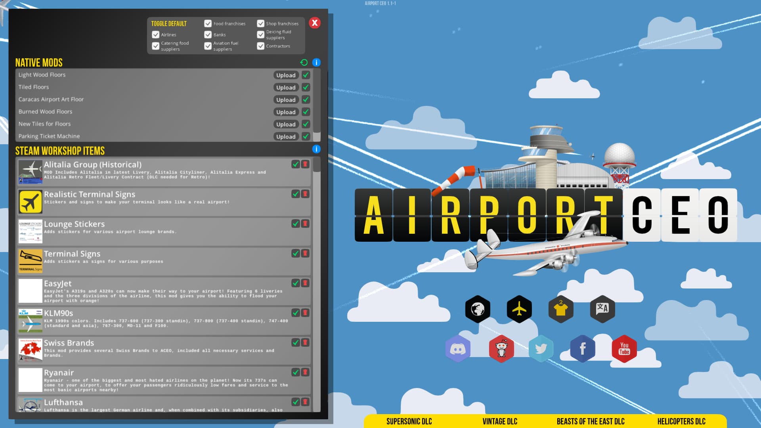Screen dimensions: 761x428
Task: Select Terminal Signs mod thumbnail
Action: coord(31,261)
